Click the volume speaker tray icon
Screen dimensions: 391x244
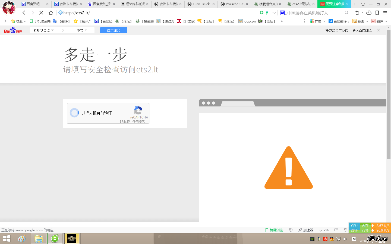345,239
